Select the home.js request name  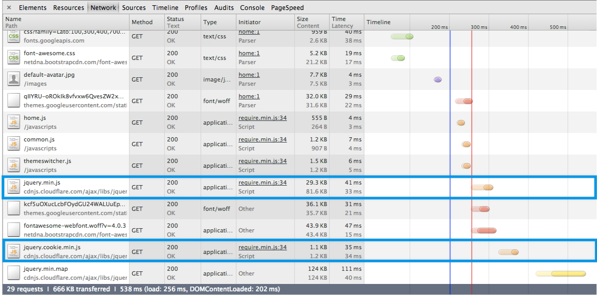coord(35,118)
